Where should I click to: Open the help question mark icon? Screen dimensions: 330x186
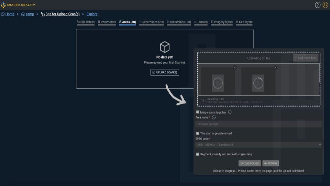tap(318, 5)
